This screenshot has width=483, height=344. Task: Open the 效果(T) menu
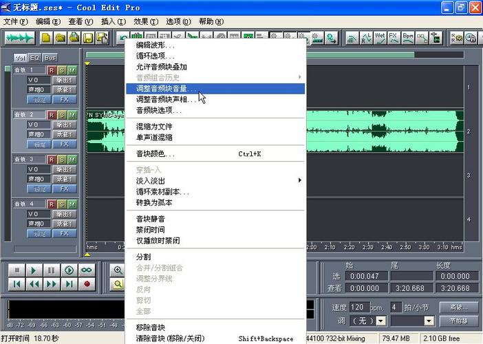coord(145,21)
